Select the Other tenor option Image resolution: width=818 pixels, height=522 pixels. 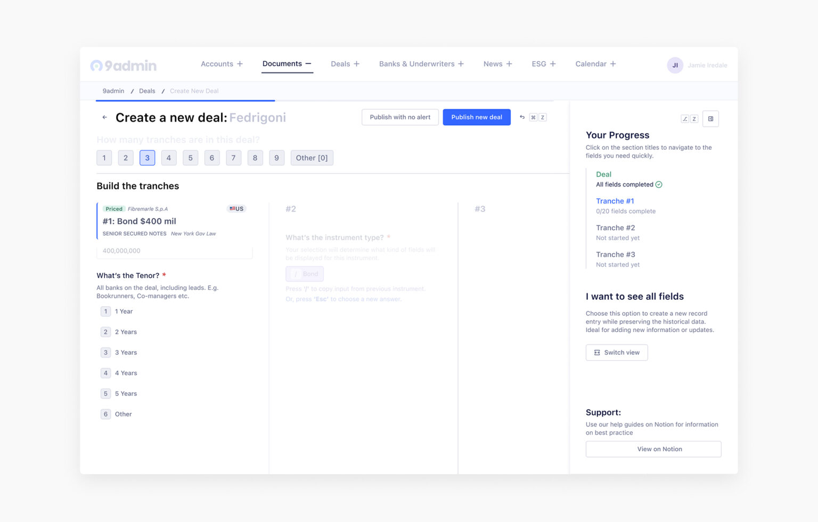(116, 414)
